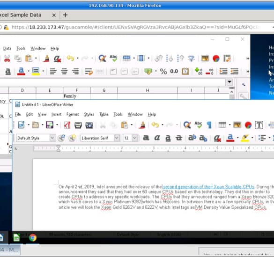Toggle Print Preview in Writer
The image size is (274, 257).
pyautogui.click(x=89, y=125)
